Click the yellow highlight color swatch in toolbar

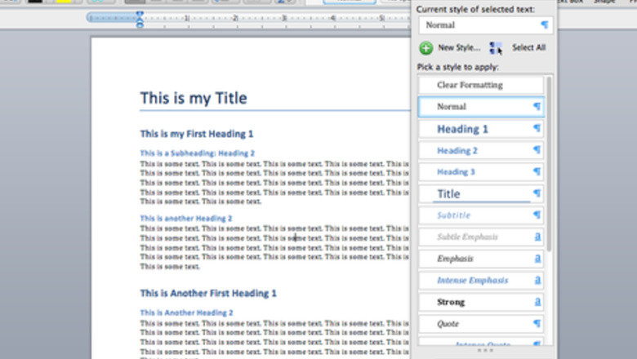point(63,2)
